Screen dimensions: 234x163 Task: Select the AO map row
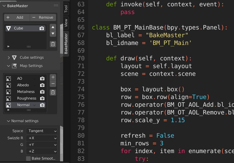point(26,79)
